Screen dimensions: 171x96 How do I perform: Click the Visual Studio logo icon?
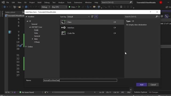tap(3, 2)
